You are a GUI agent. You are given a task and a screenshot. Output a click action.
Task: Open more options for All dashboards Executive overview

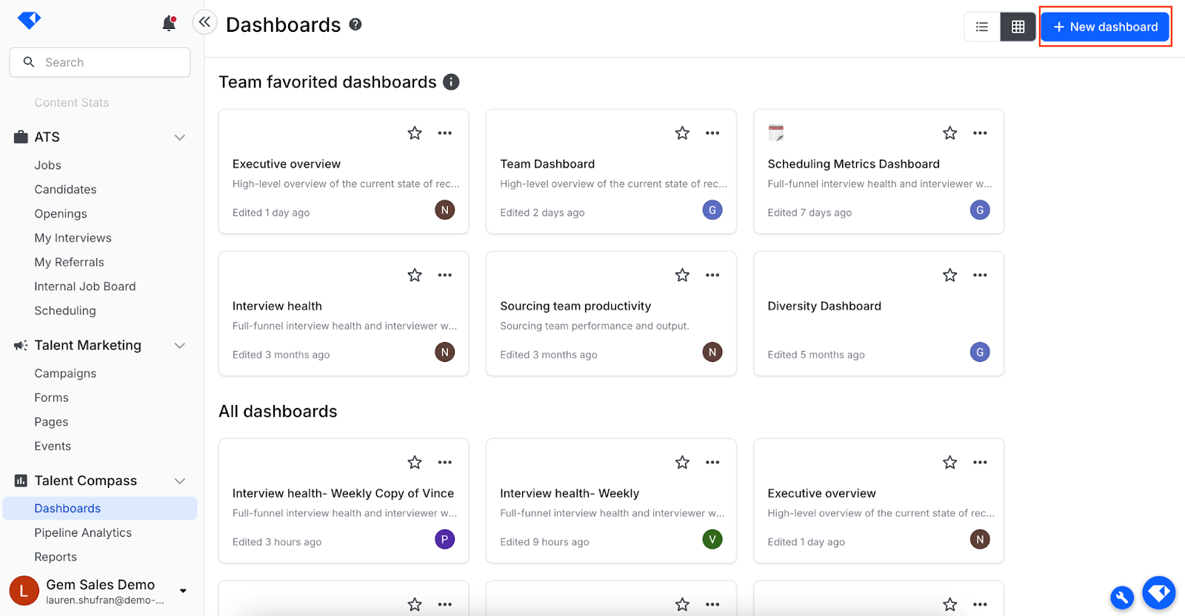pyautogui.click(x=981, y=463)
